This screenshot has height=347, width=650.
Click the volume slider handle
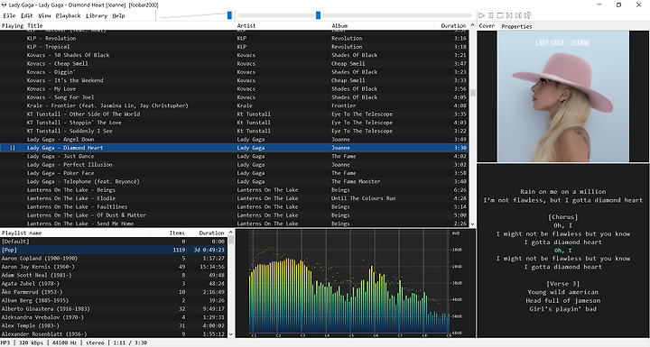tap(229, 15)
